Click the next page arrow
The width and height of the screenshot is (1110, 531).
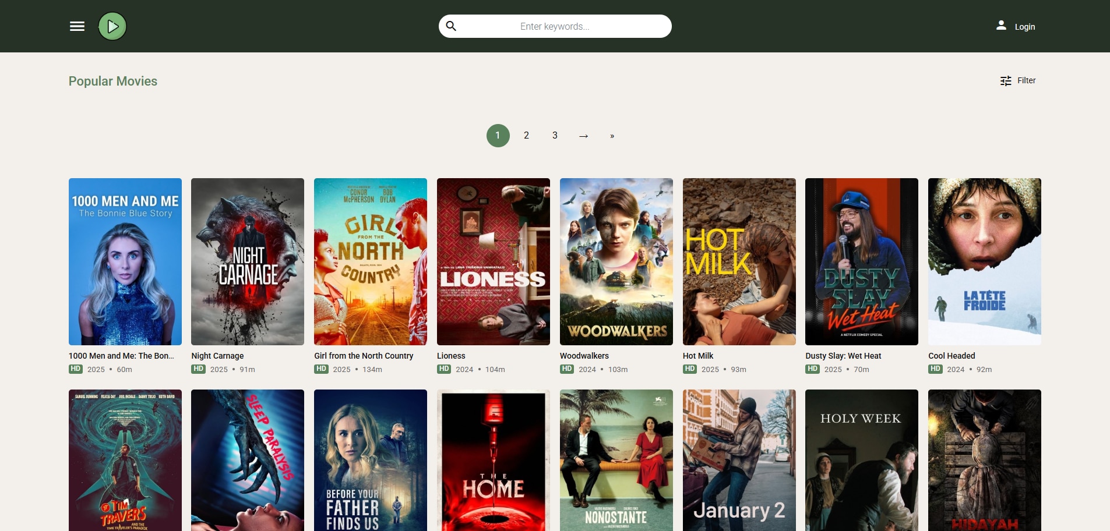click(x=583, y=136)
